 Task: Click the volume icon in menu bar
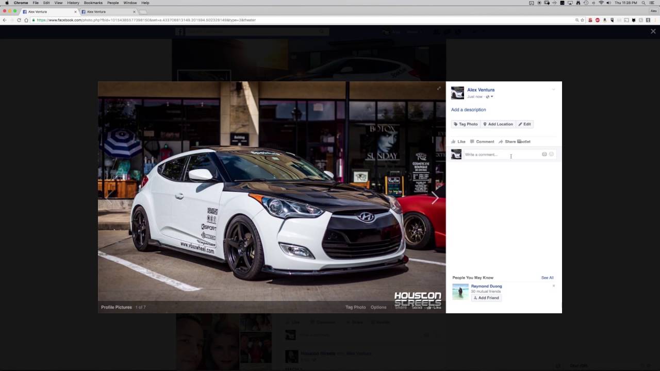tap(609, 3)
